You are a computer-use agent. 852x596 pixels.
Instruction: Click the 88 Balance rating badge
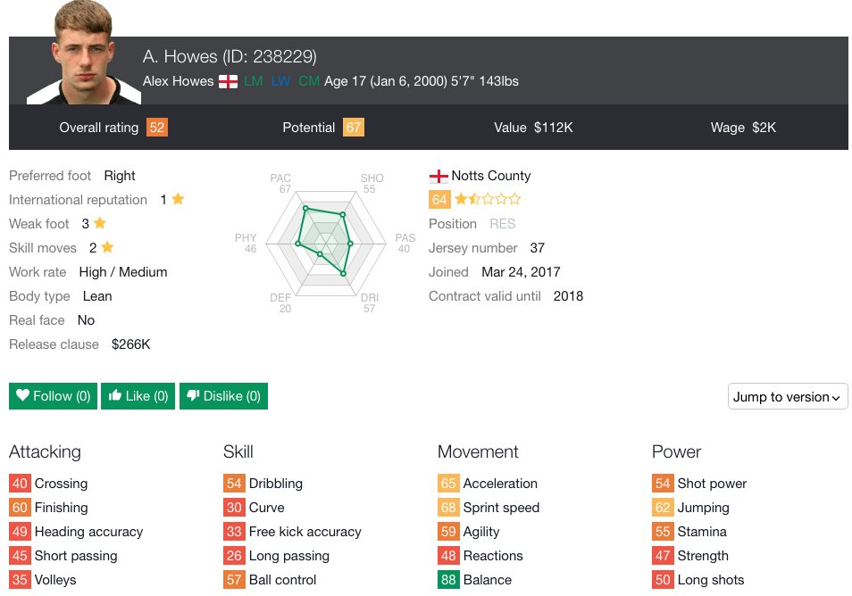pyautogui.click(x=448, y=580)
